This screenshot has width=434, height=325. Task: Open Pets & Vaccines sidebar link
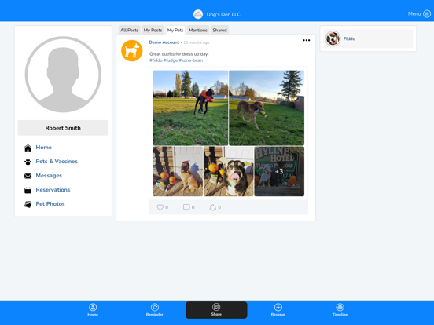click(57, 162)
